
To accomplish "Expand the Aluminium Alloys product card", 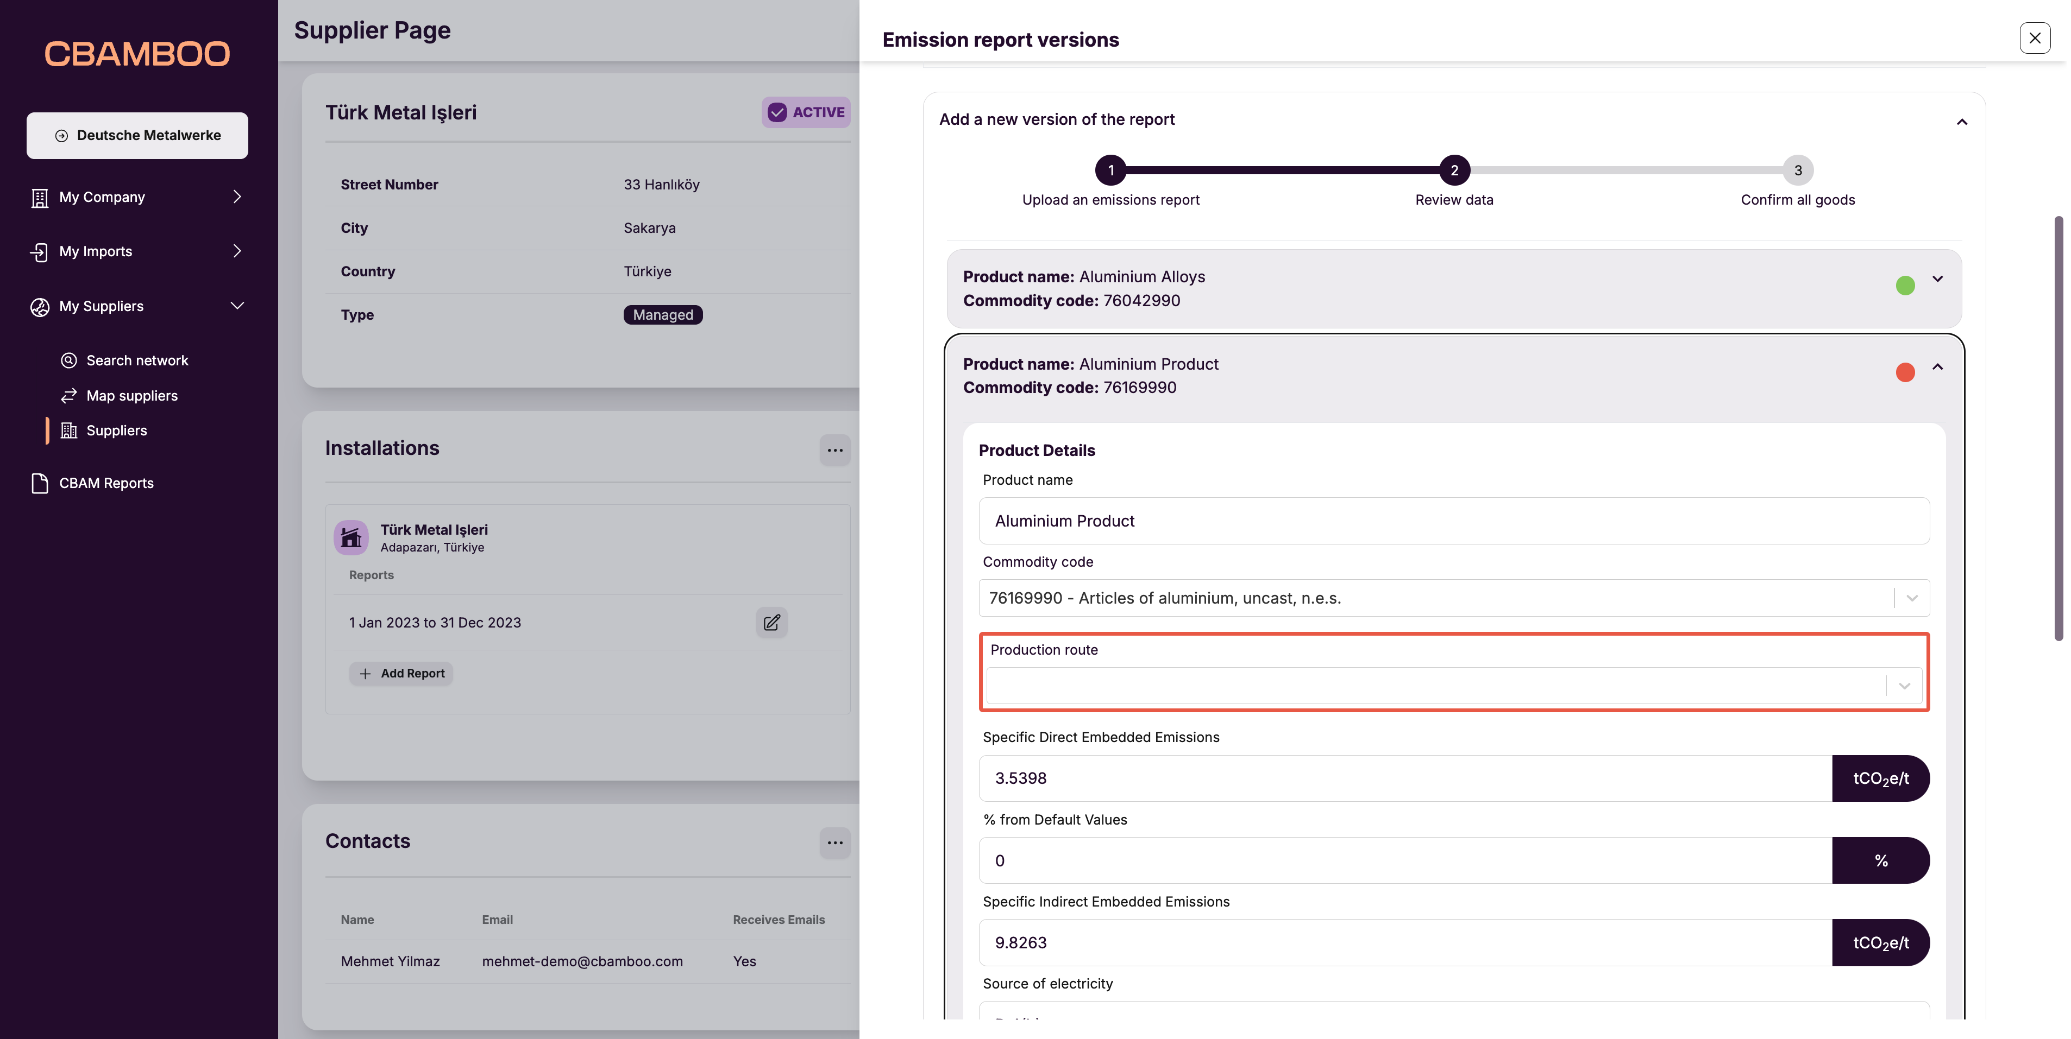I will point(1937,279).
